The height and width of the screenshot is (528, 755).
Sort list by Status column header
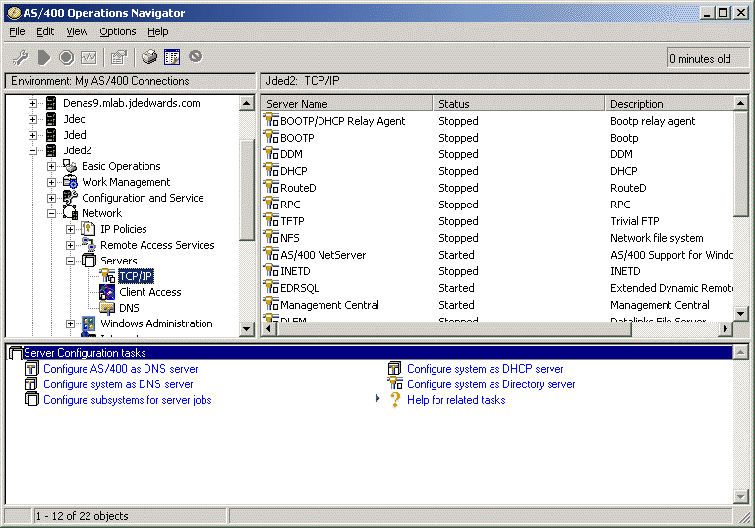click(x=517, y=103)
